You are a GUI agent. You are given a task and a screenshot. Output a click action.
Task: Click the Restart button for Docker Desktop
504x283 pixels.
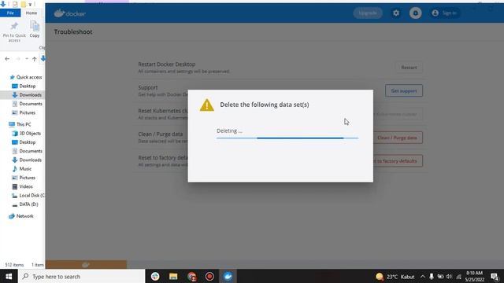click(x=409, y=68)
